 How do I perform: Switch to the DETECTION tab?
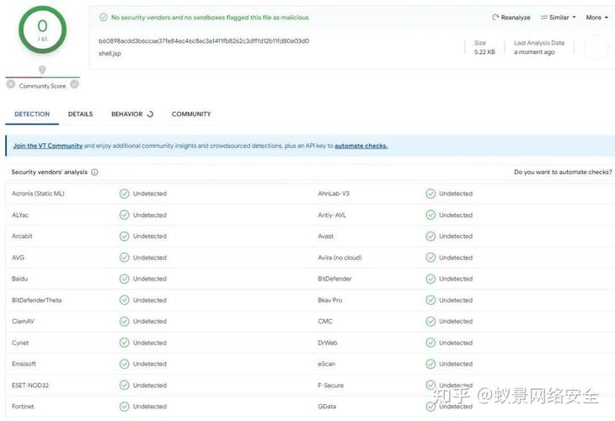tap(32, 114)
